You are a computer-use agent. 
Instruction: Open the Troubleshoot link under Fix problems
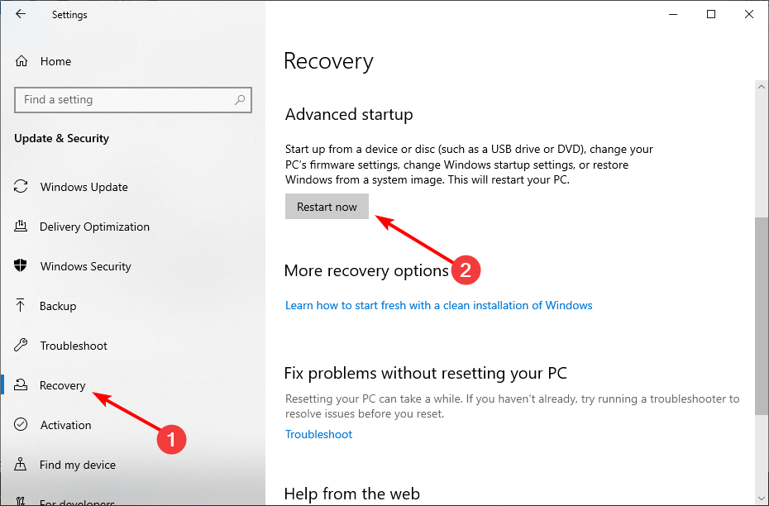click(318, 434)
